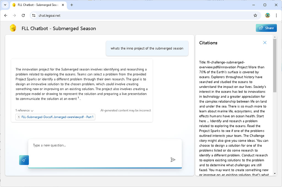Maximize the browser window
282x187 pixels.
pos(265,5)
